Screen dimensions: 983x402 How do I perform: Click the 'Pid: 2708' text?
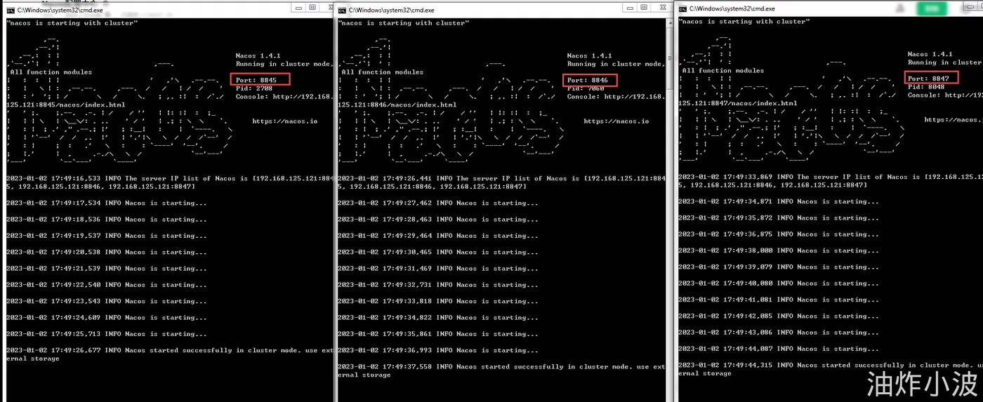click(253, 88)
